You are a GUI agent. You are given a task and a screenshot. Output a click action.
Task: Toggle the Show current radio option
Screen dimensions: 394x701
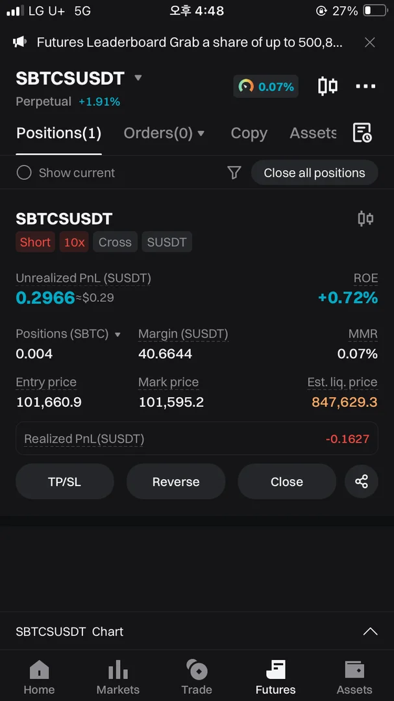coord(24,173)
